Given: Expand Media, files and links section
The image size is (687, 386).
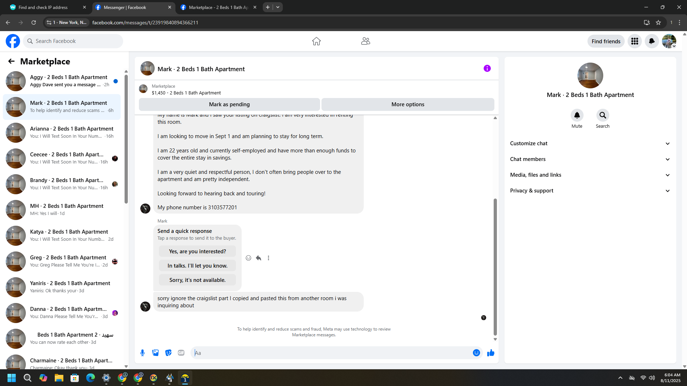Looking at the screenshot, I should click(590, 175).
